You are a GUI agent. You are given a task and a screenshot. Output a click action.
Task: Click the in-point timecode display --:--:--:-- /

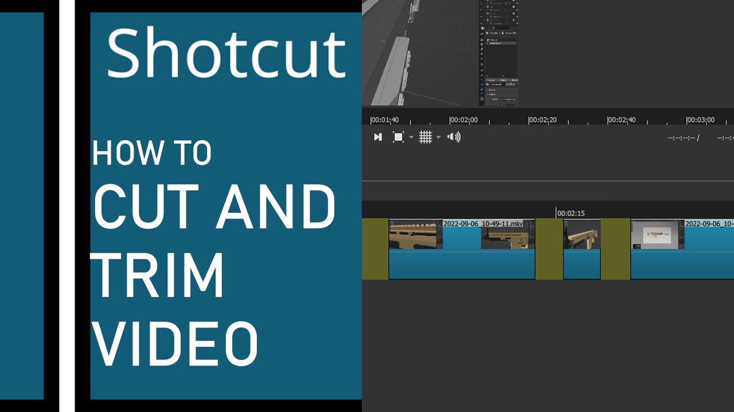coord(684,138)
